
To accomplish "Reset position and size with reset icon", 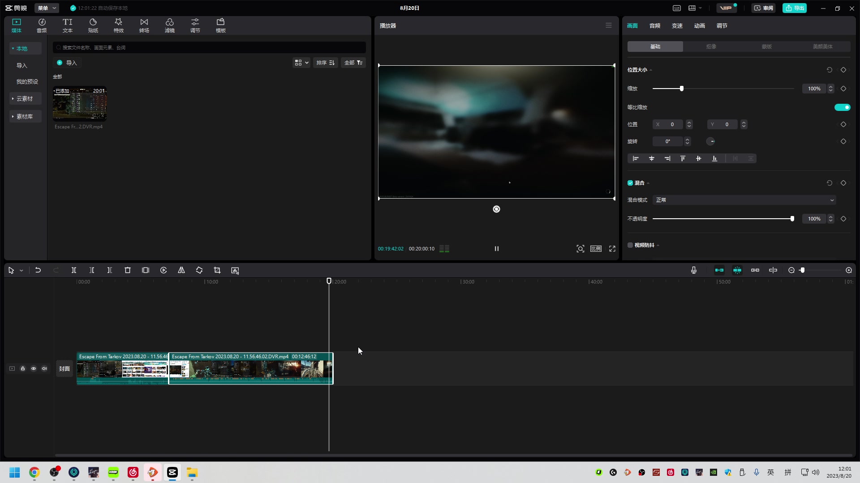I will [x=830, y=70].
